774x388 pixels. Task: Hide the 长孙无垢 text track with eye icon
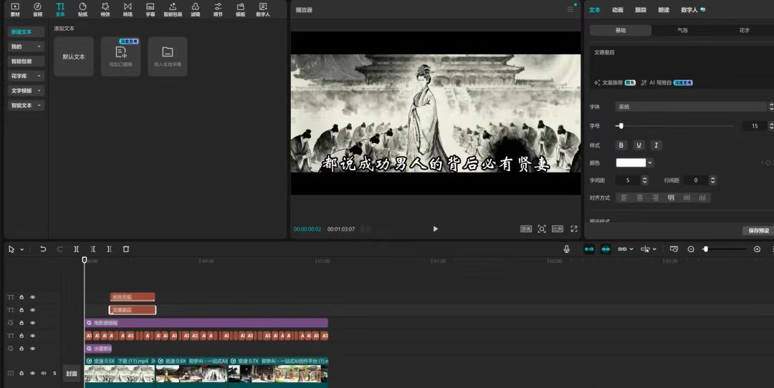(32, 297)
